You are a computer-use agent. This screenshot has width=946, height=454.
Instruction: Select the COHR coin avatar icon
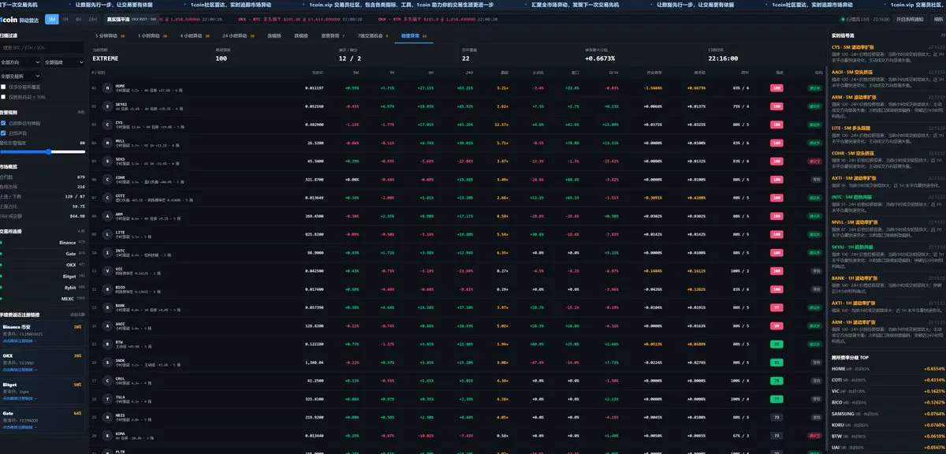[107, 178]
